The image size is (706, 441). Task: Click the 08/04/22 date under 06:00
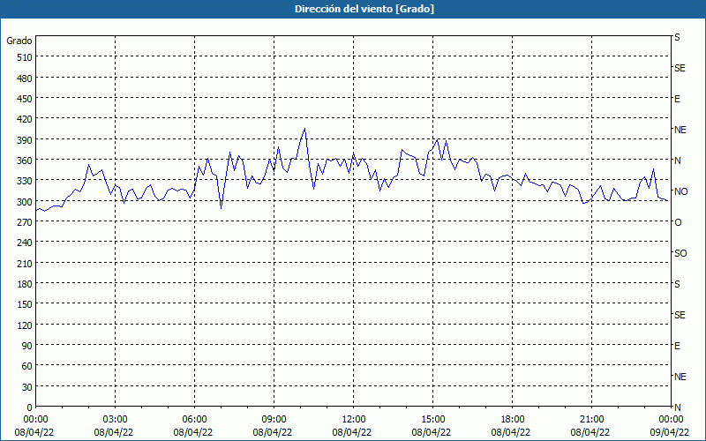(192, 432)
